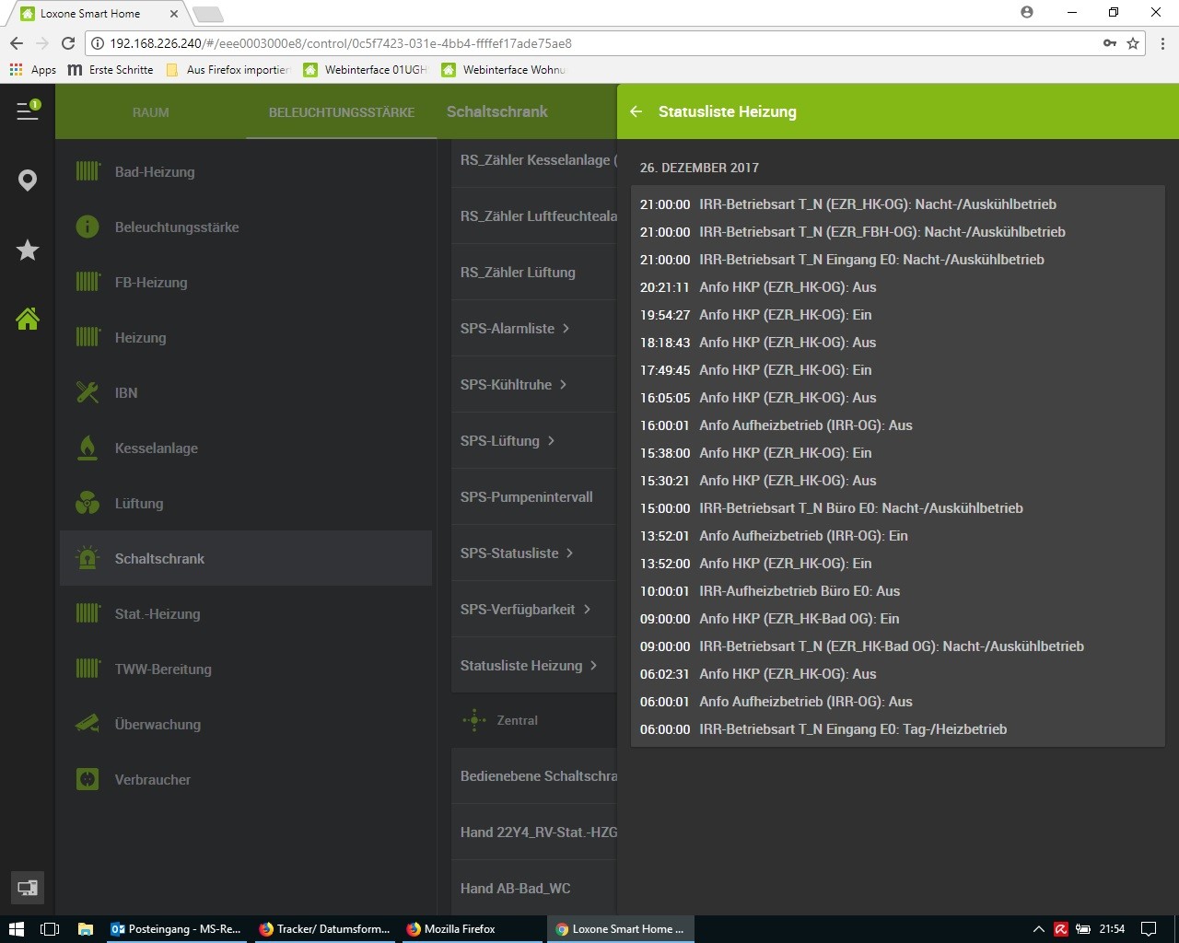Screen dimensions: 1179x943
Task: Click the radiator icon beside Stat.-Heizung
Action: pos(88,613)
